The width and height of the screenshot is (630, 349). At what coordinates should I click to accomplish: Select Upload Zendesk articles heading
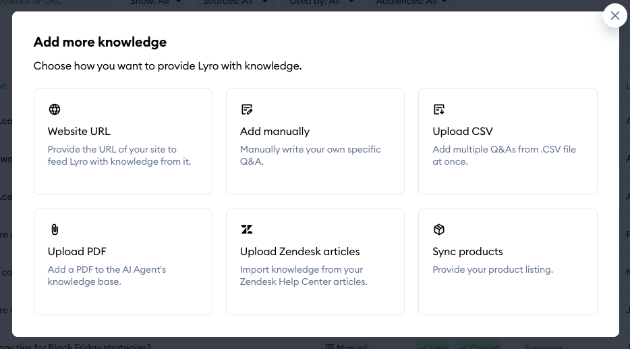click(299, 251)
